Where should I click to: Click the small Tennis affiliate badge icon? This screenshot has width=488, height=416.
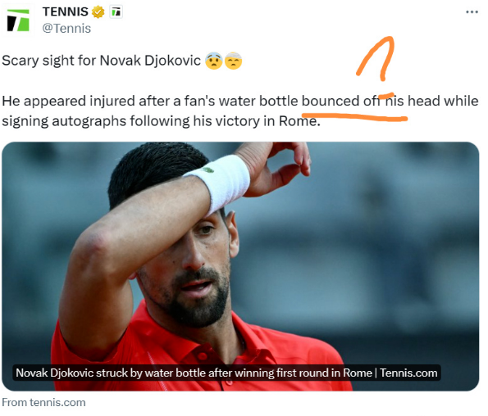click(116, 12)
